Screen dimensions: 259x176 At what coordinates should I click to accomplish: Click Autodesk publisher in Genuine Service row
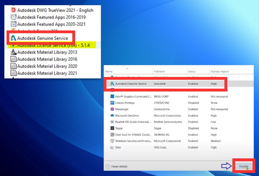pos(159,84)
